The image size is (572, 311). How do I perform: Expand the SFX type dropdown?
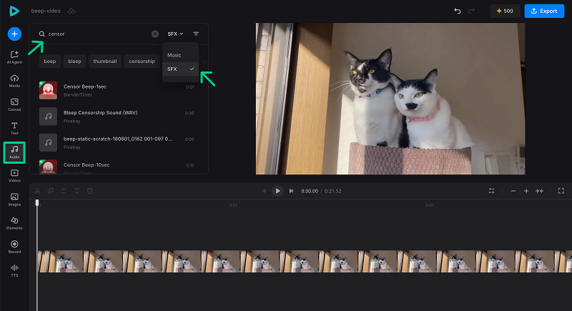pos(175,34)
